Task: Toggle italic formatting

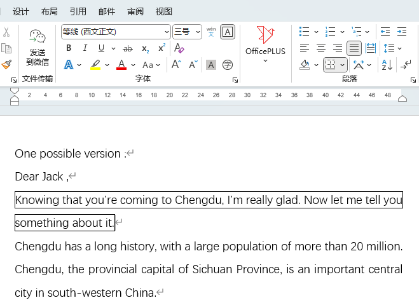Action: click(x=85, y=48)
